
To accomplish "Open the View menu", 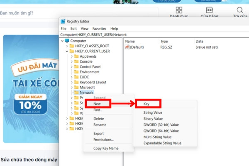I will click(85, 29).
